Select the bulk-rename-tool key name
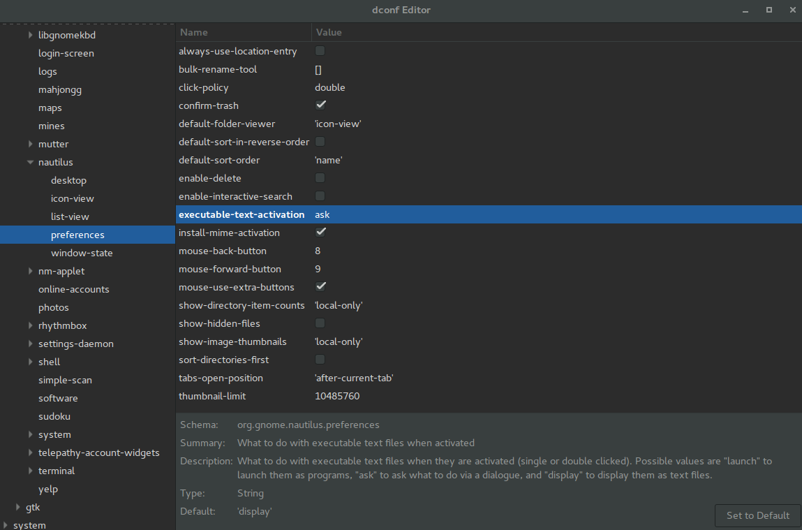Viewport: 802px width, 530px height. click(x=218, y=70)
